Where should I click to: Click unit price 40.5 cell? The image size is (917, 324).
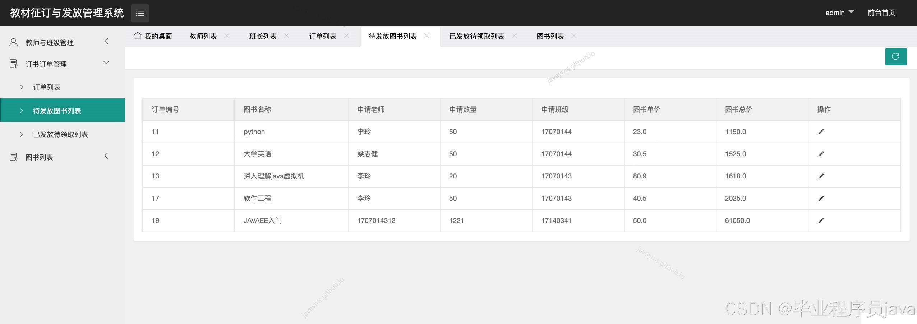click(x=670, y=199)
